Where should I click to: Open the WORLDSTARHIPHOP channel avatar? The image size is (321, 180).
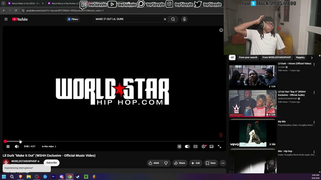(6, 163)
